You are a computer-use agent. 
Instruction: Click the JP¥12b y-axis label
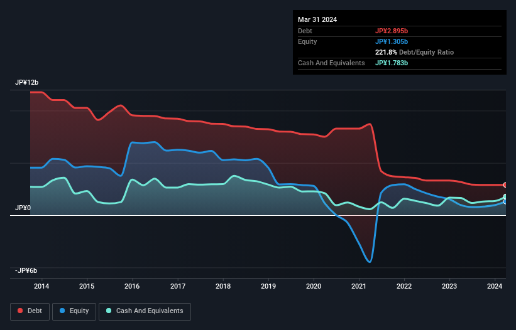point(26,82)
